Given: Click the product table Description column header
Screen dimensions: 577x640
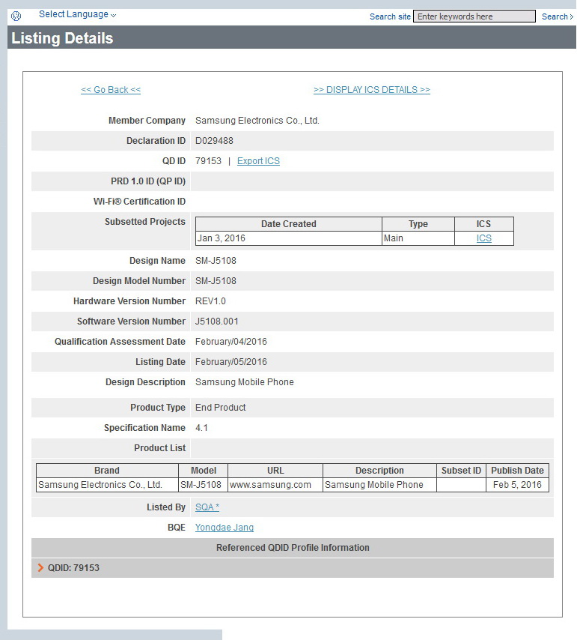Looking at the screenshot, I should [x=379, y=471].
